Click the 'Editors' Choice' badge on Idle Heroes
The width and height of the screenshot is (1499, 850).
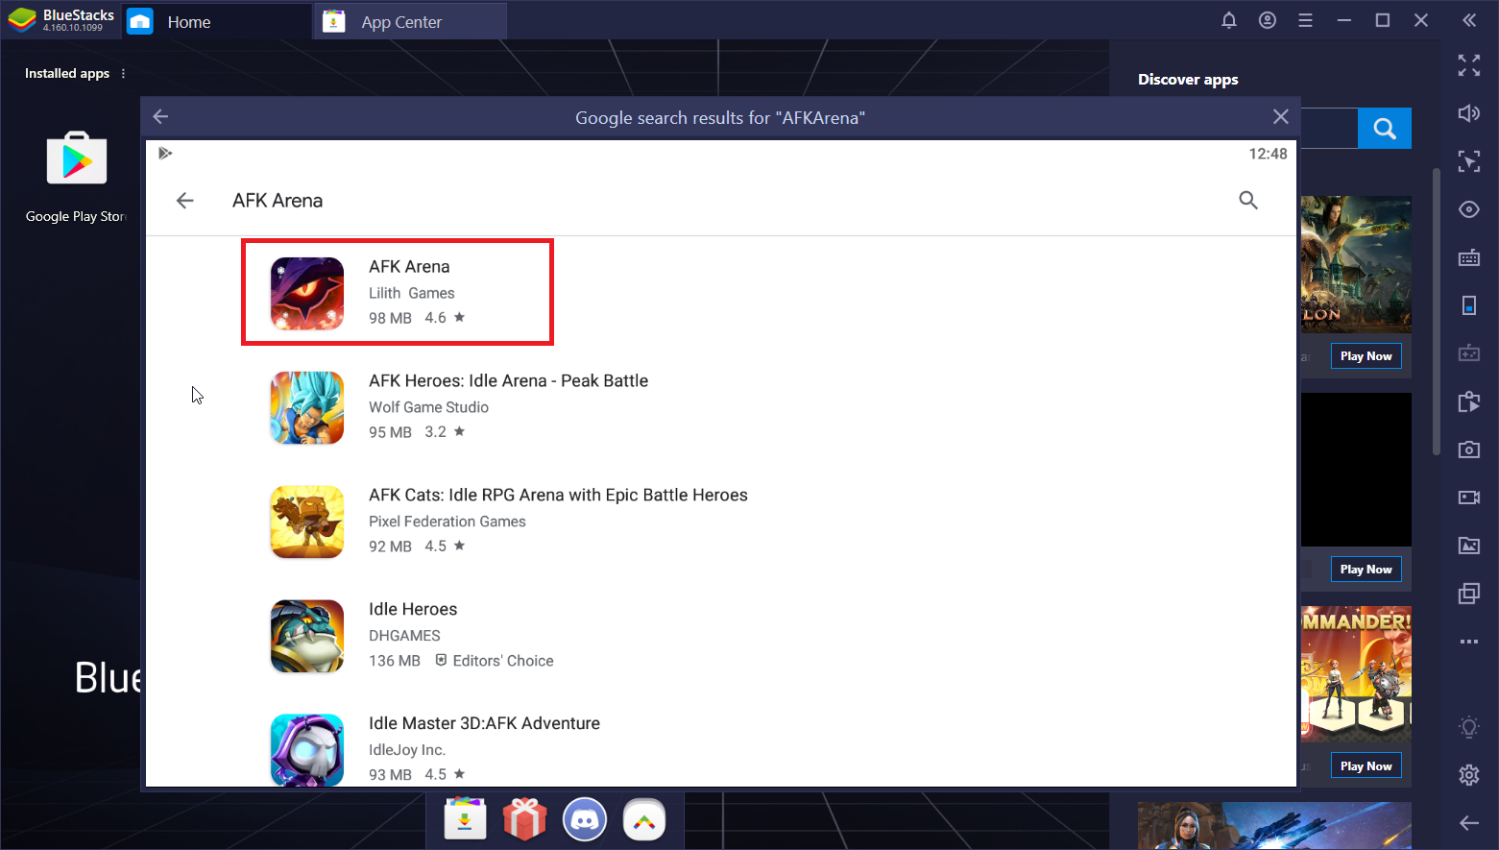(x=495, y=661)
